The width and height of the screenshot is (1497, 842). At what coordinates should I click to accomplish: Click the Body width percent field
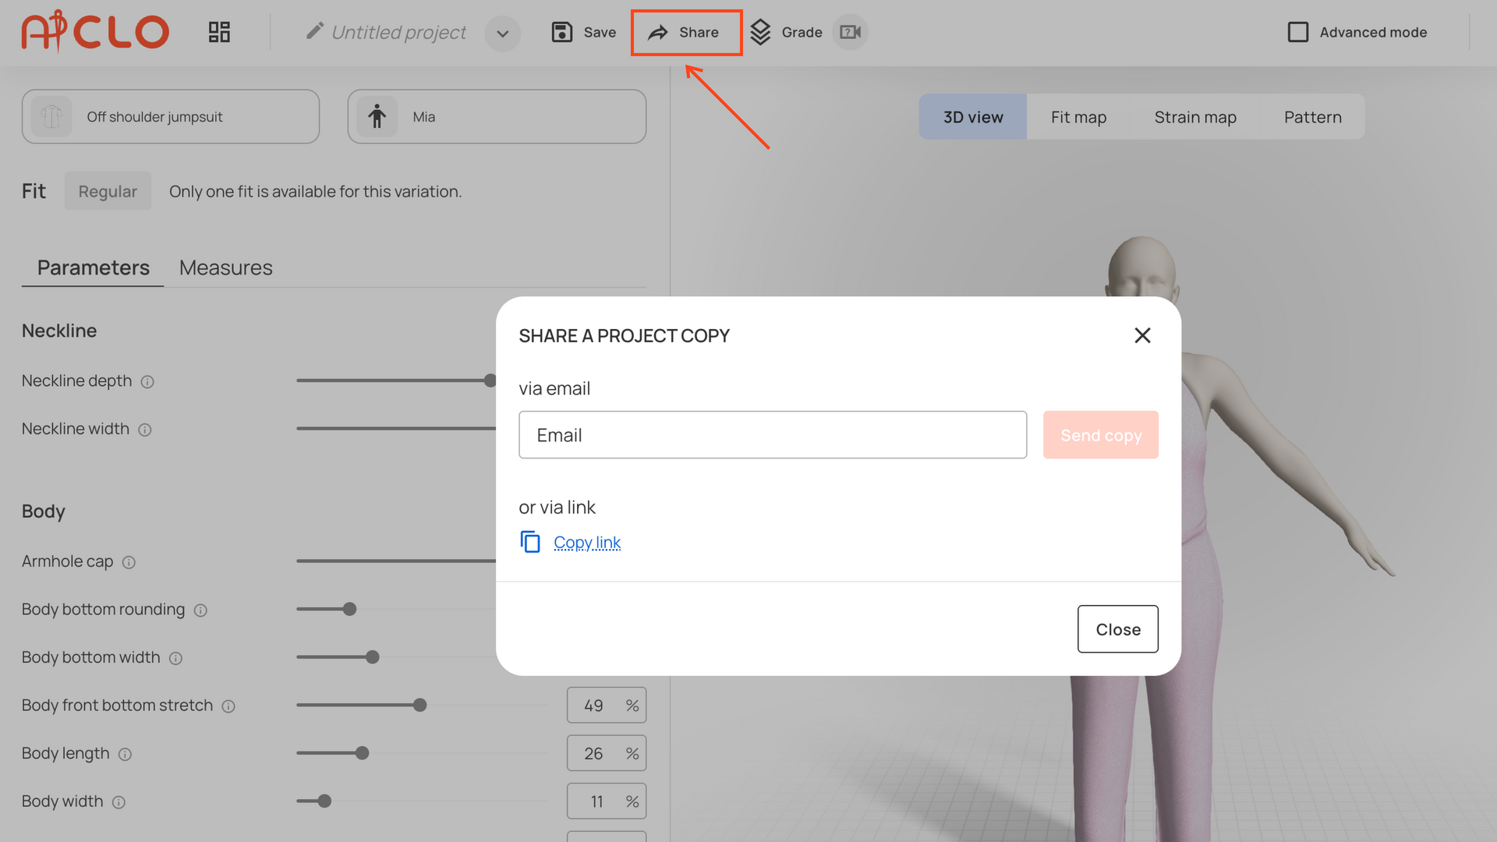point(607,801)
